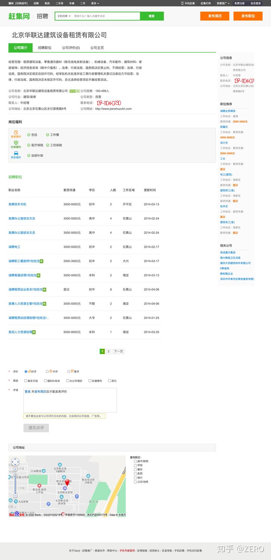Click the 赶集网 logo
This screenshot has height=560, width=271.
19,16
